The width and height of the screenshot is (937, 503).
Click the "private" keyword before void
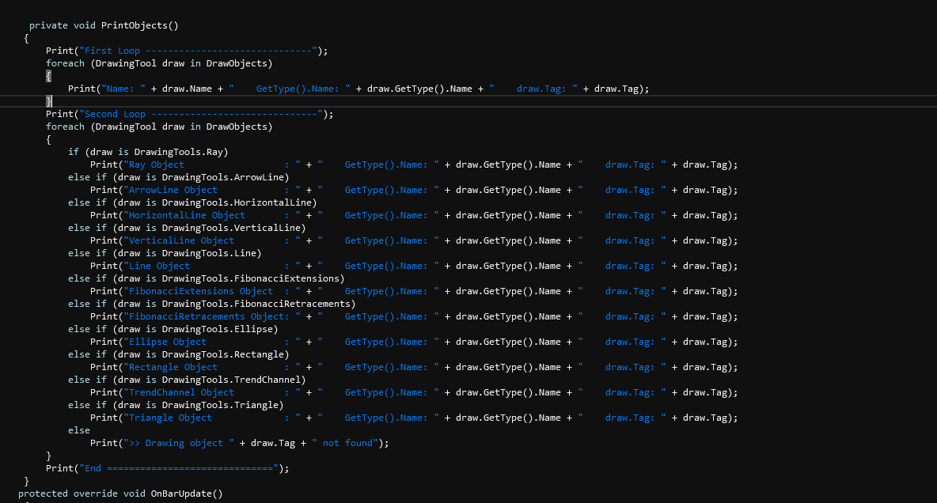(48, 25)
